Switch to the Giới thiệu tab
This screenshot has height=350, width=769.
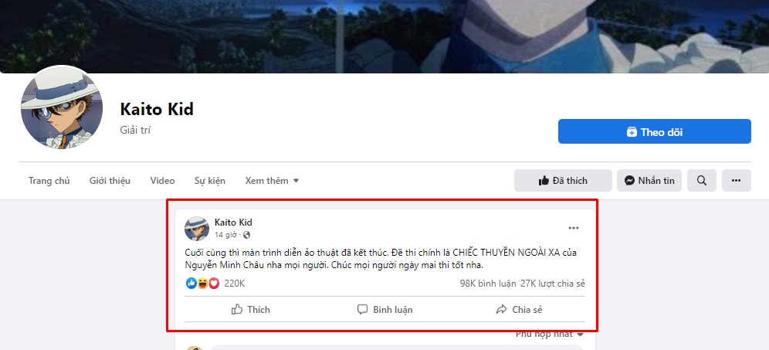point(110,181)
